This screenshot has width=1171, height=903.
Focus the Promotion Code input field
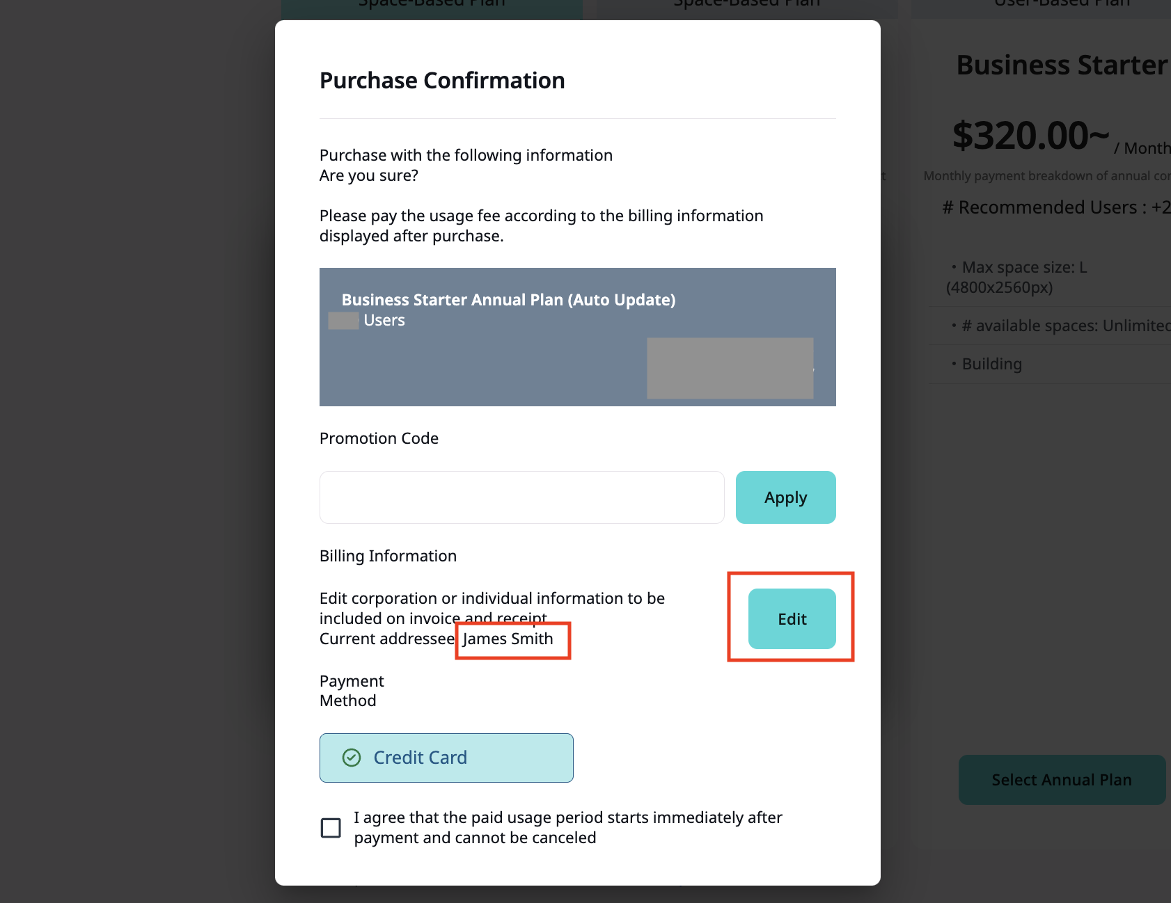521,497
